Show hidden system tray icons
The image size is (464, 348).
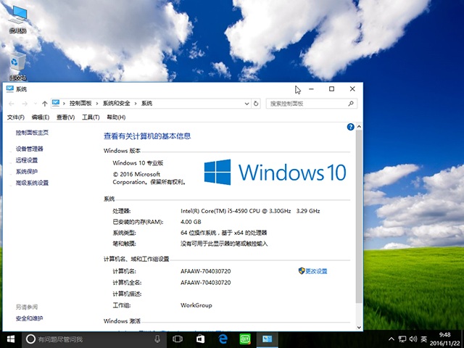pyautogui.click(x=392, y=339)
